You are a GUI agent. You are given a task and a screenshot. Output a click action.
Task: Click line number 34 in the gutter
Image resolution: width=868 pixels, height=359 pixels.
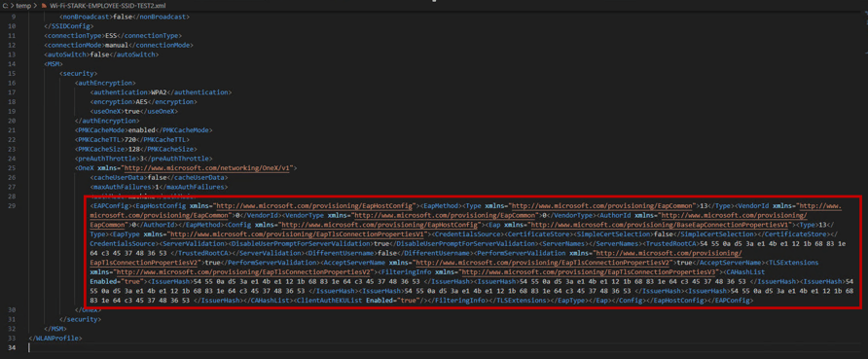(x=13, y=347)
